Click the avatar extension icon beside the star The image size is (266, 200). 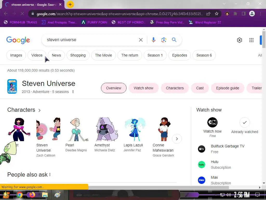tap(227, 14)
